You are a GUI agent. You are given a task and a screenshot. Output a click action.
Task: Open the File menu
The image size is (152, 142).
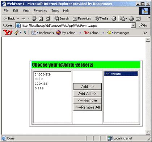coord(6,11)
